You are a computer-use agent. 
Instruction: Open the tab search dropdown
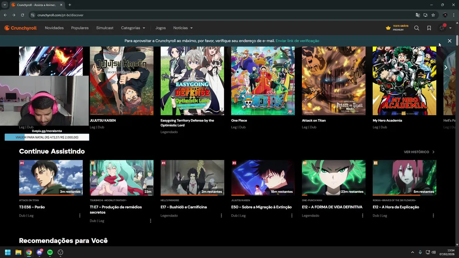tap(5, 5)
